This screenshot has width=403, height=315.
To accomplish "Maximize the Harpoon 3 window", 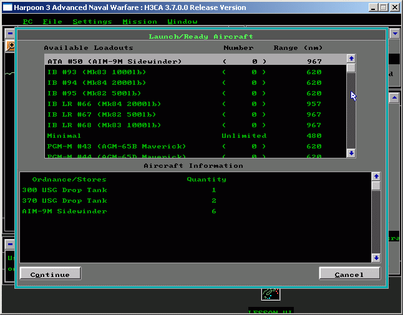I will click(383, 7).
